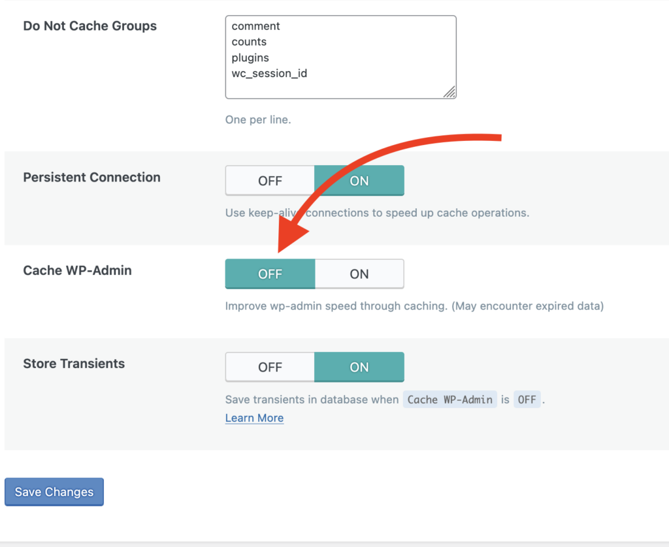The width and height of the screenshot is (669, 547).
Task: Turn Persistent Connection OFF
Action: [270, 181]
